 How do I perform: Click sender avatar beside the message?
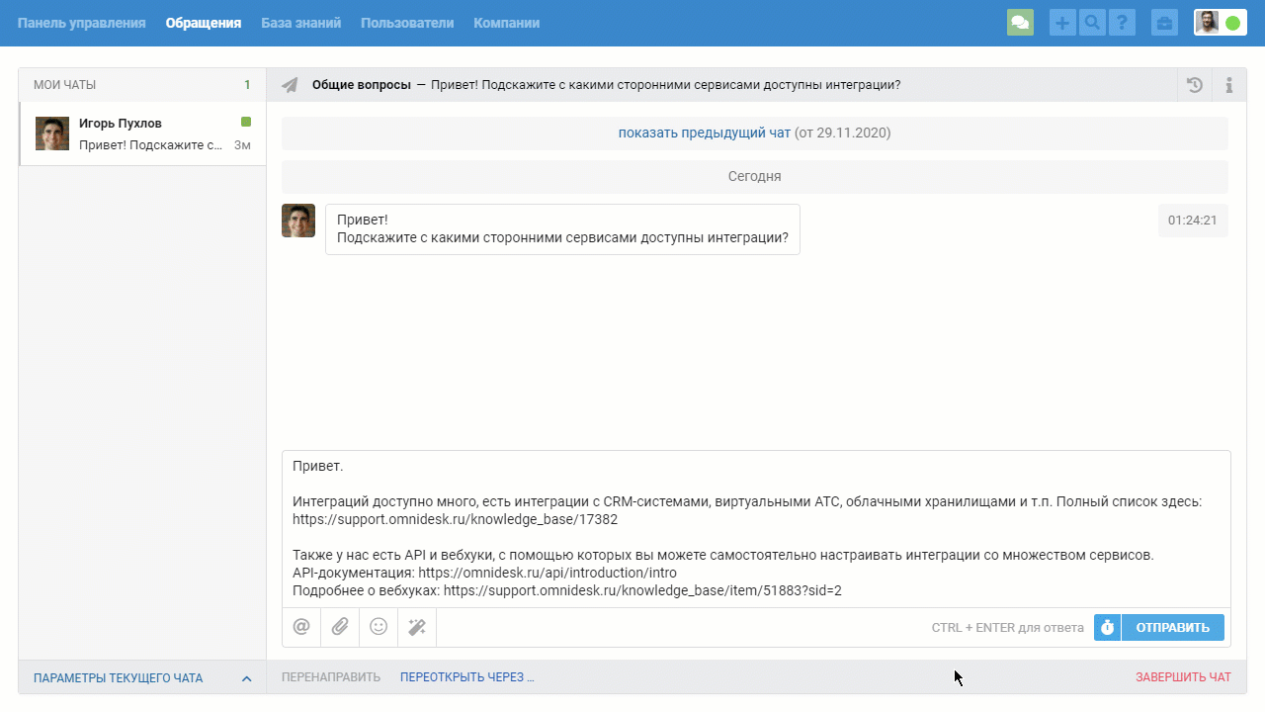[298, 221]
